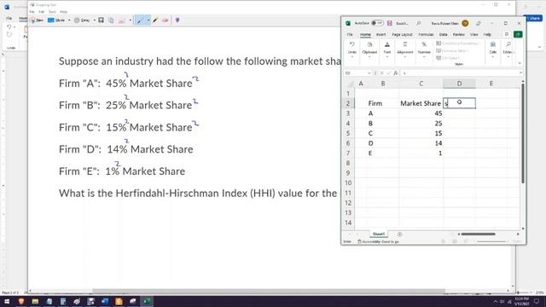Open Snipping Tool File menu

pyautogui.click(x=32, y=12)
